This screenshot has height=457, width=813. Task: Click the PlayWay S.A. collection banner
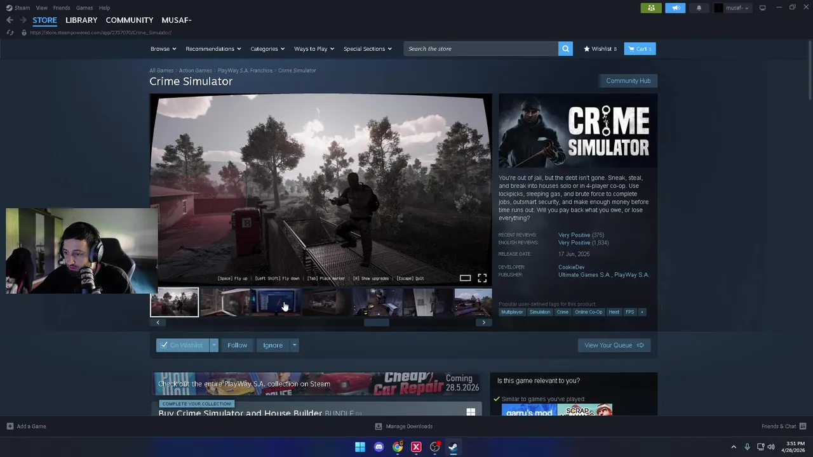[x=317, y=383]
